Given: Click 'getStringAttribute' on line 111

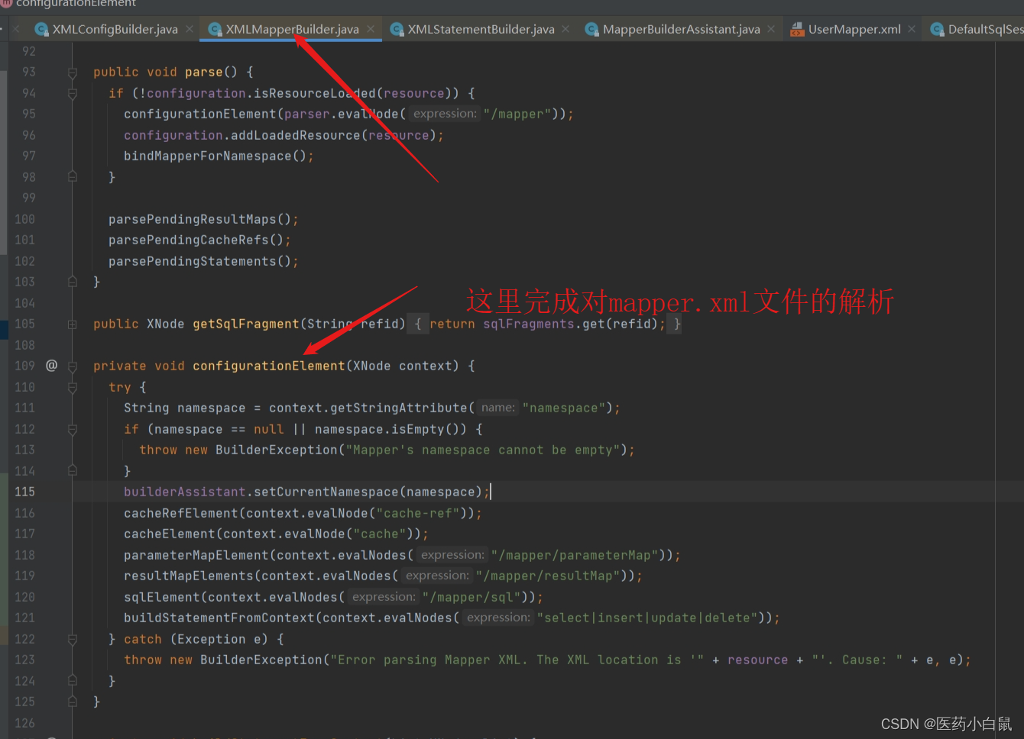Looking at the screenshot, I should 399,408.
